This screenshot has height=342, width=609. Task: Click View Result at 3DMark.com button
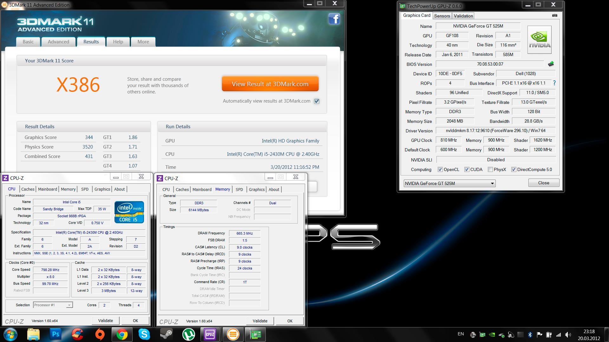[270, 84]
